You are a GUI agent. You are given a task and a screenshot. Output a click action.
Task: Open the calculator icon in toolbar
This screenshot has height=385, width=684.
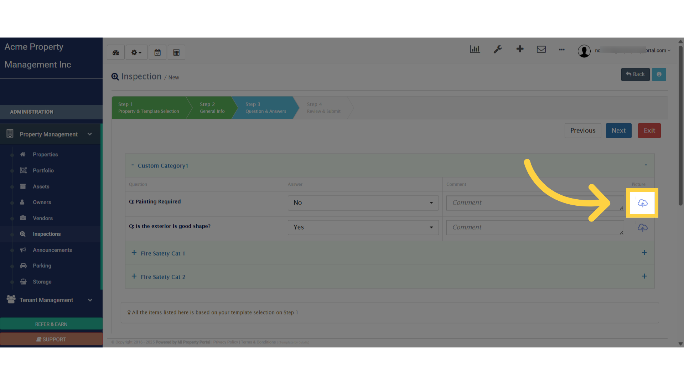pyautogui.click(x=176, y=52)
